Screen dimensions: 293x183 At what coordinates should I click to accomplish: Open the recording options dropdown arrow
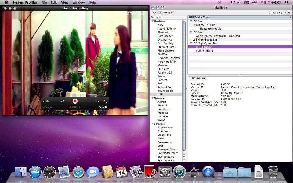98,101
